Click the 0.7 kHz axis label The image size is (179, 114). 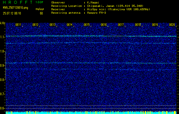click(3, 94)
